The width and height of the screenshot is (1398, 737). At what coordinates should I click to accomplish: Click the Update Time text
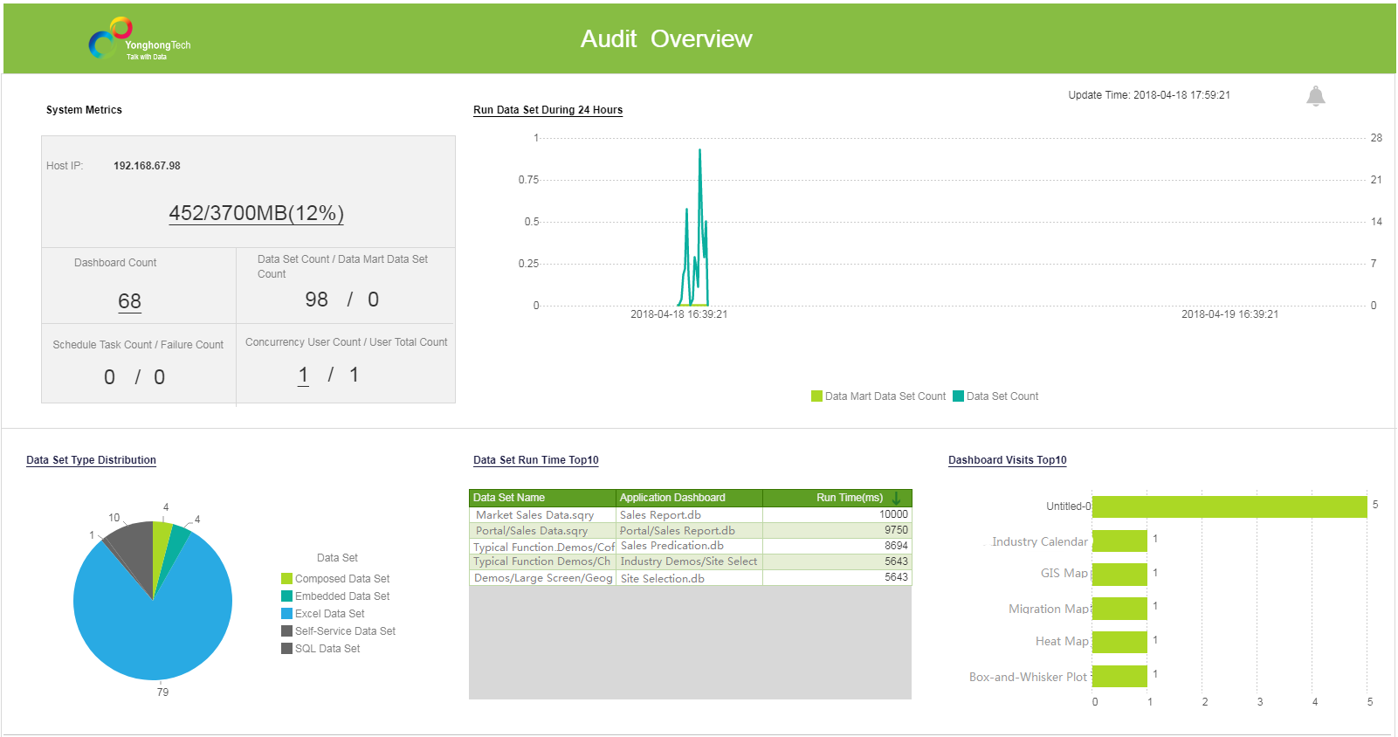[1149, 95]
